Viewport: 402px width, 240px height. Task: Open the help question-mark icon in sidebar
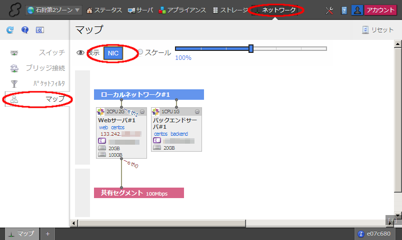[24, 30]
